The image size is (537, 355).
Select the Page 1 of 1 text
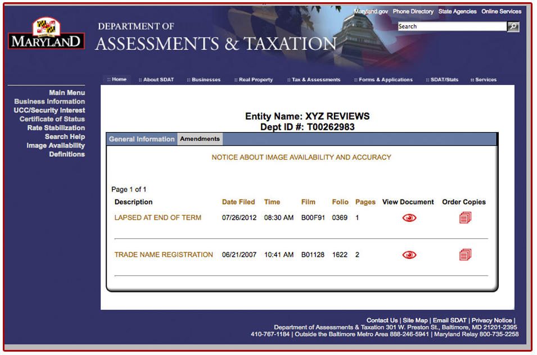129,189
